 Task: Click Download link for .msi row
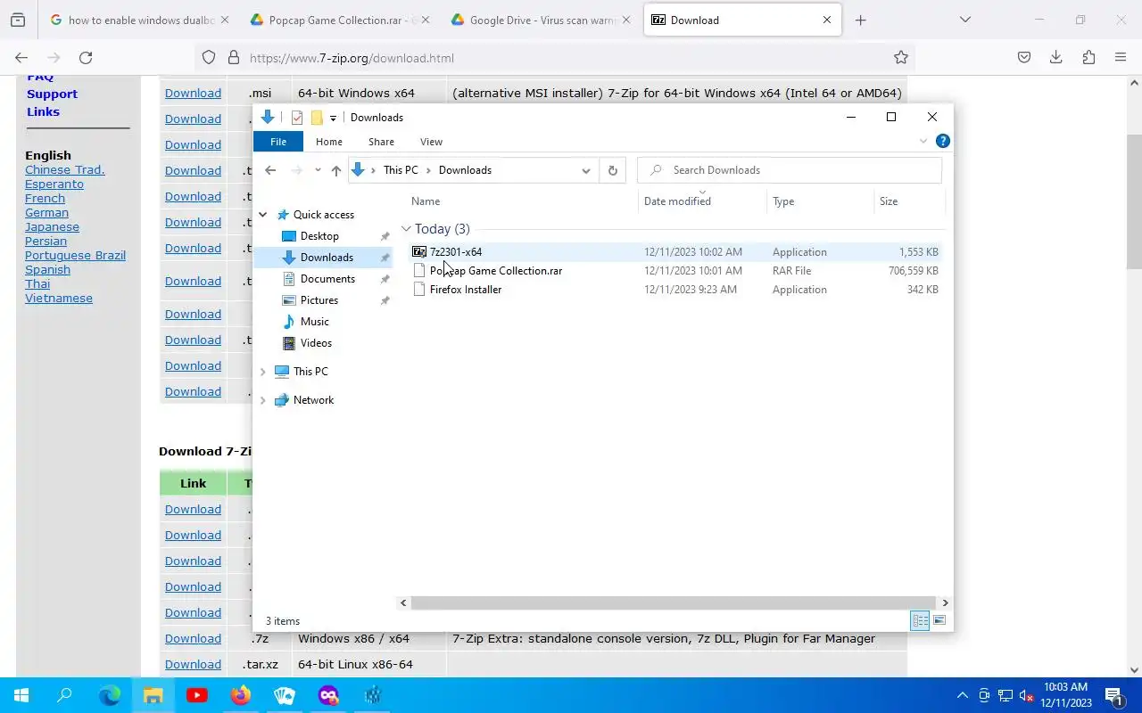coord(193,94)
